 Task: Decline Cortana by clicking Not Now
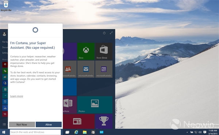(22, 124)
